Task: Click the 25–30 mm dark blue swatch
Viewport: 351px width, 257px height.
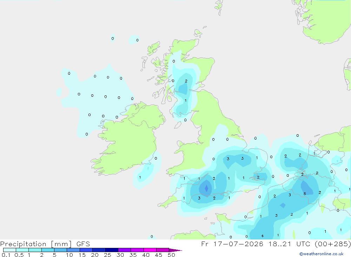Action: click(112, 250)
